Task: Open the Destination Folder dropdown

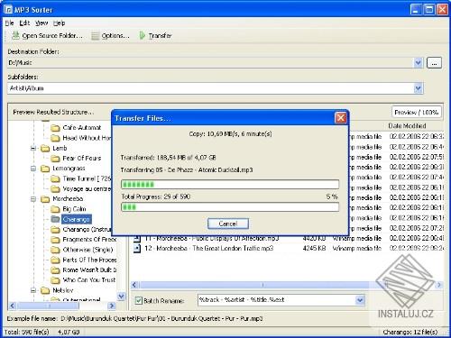Action: [418, 62]
